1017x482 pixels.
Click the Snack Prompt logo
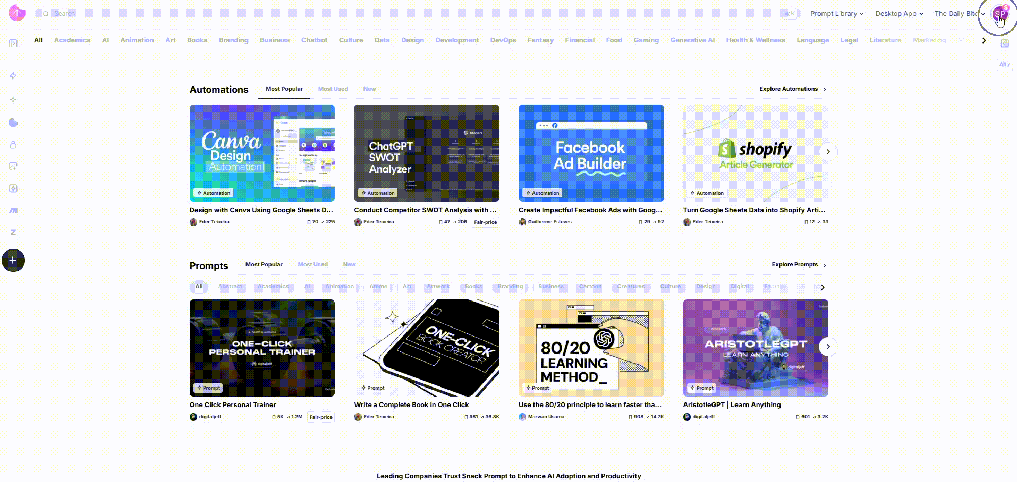[x=17, y=13]
